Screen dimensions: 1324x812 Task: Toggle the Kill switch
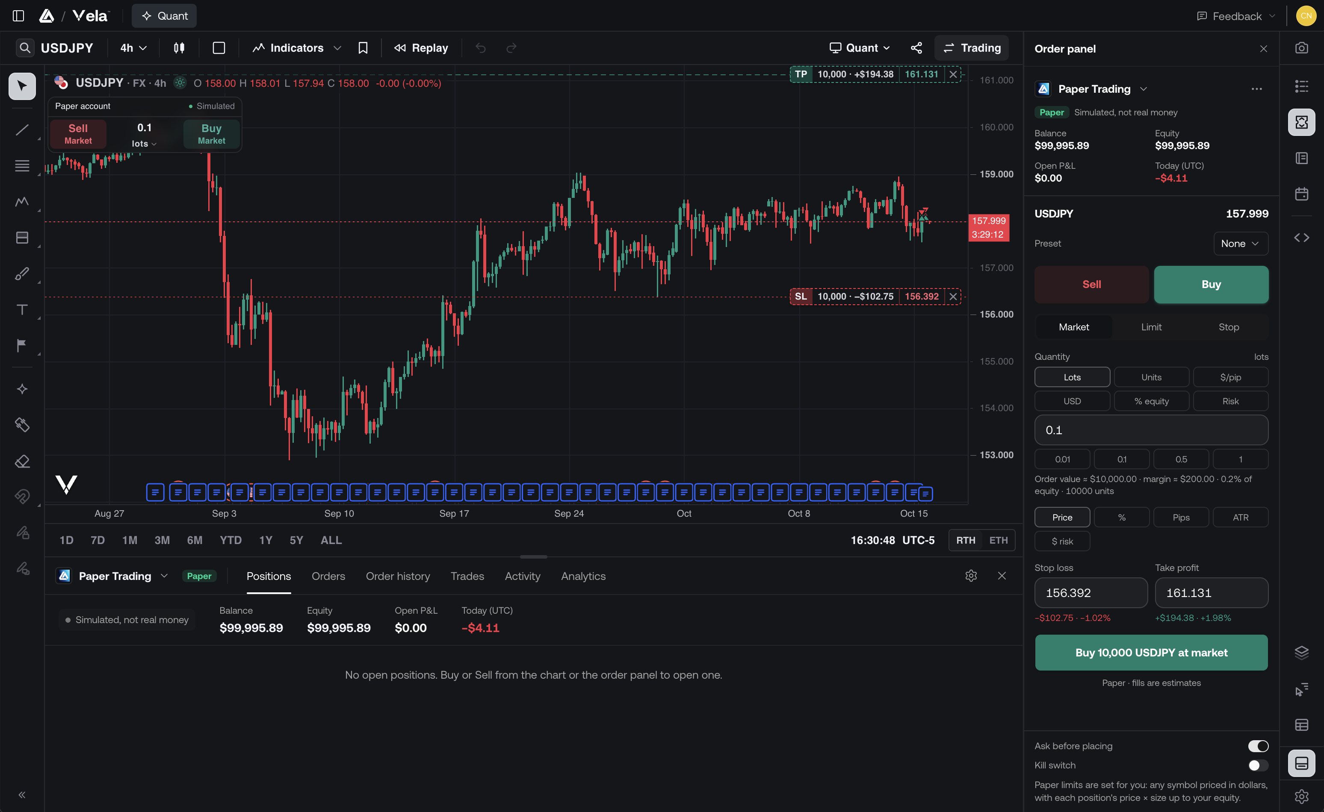[x=1258, y=765]
